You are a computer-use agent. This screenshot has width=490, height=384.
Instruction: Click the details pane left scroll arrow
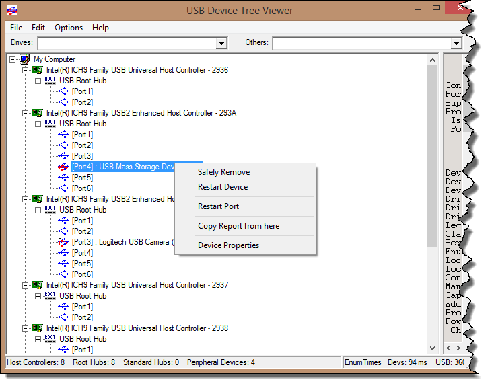tap(449, 348)
